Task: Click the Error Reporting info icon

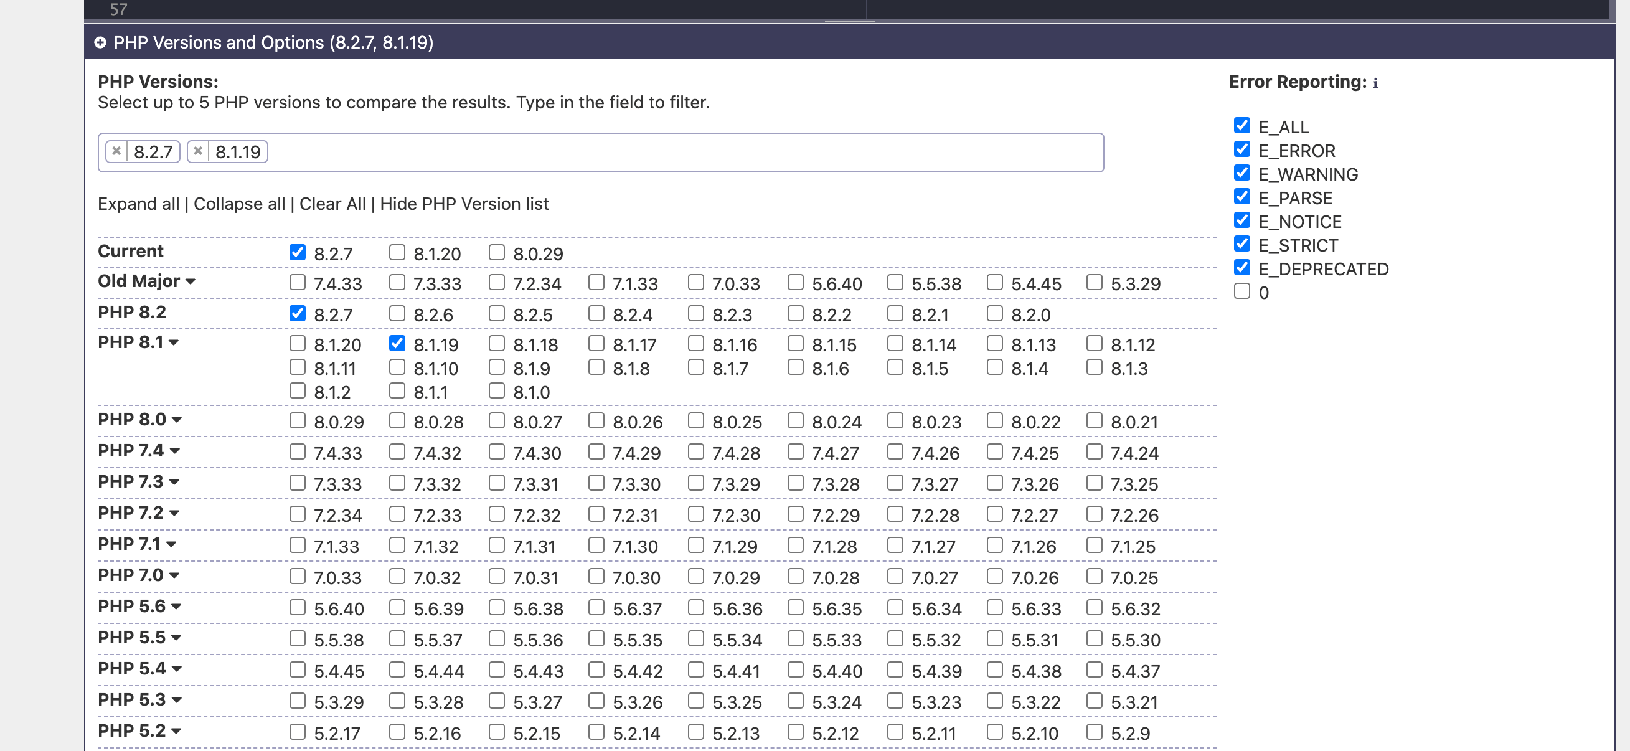Action: [1375, 83]
